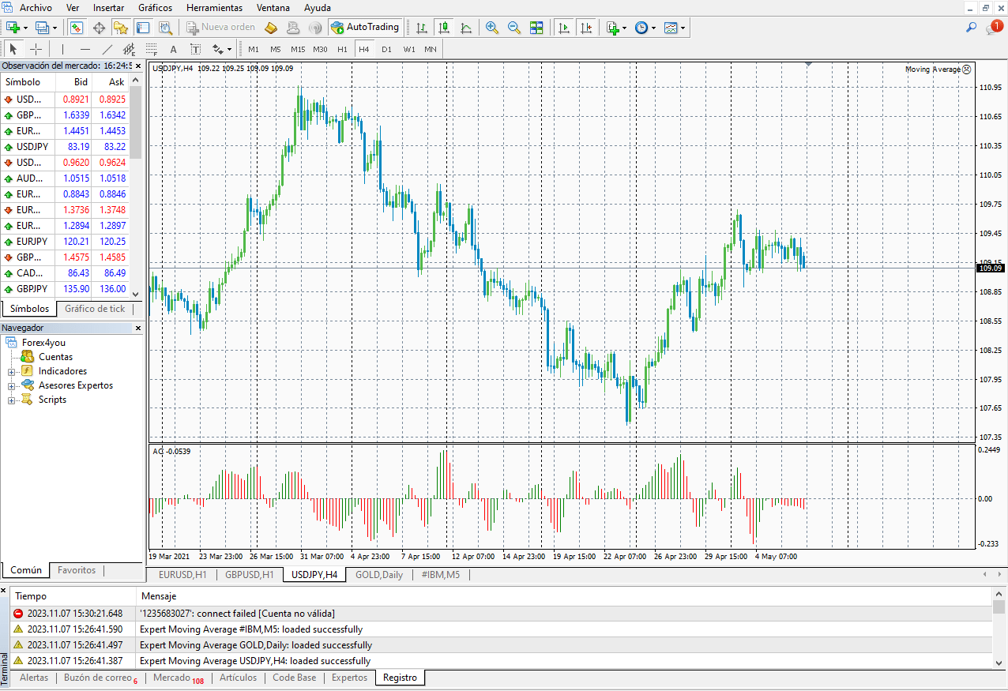Select the equidistant channel tool
The height and width of the screenshot is (691, 1008).
[130, 49]
